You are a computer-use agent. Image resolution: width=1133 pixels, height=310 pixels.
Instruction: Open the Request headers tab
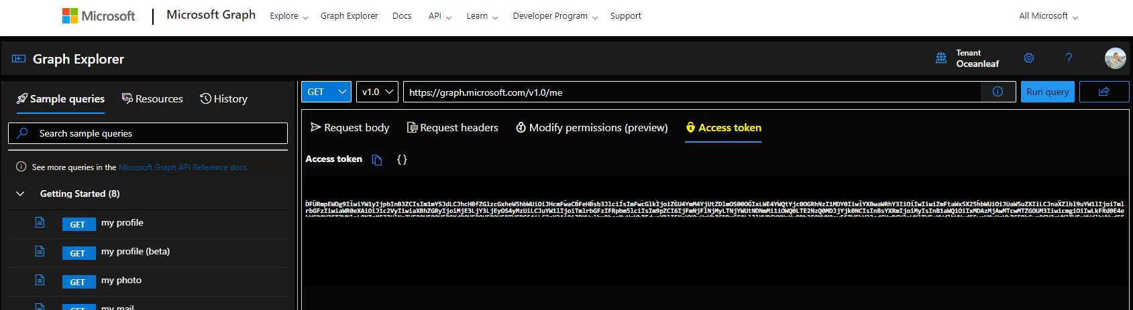(453, 127)
